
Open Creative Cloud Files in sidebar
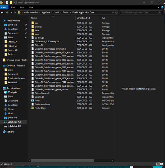17,60
